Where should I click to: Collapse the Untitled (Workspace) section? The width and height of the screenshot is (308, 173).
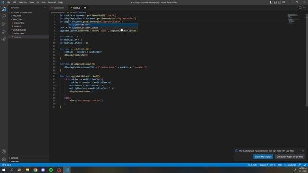tap(21, 12)
